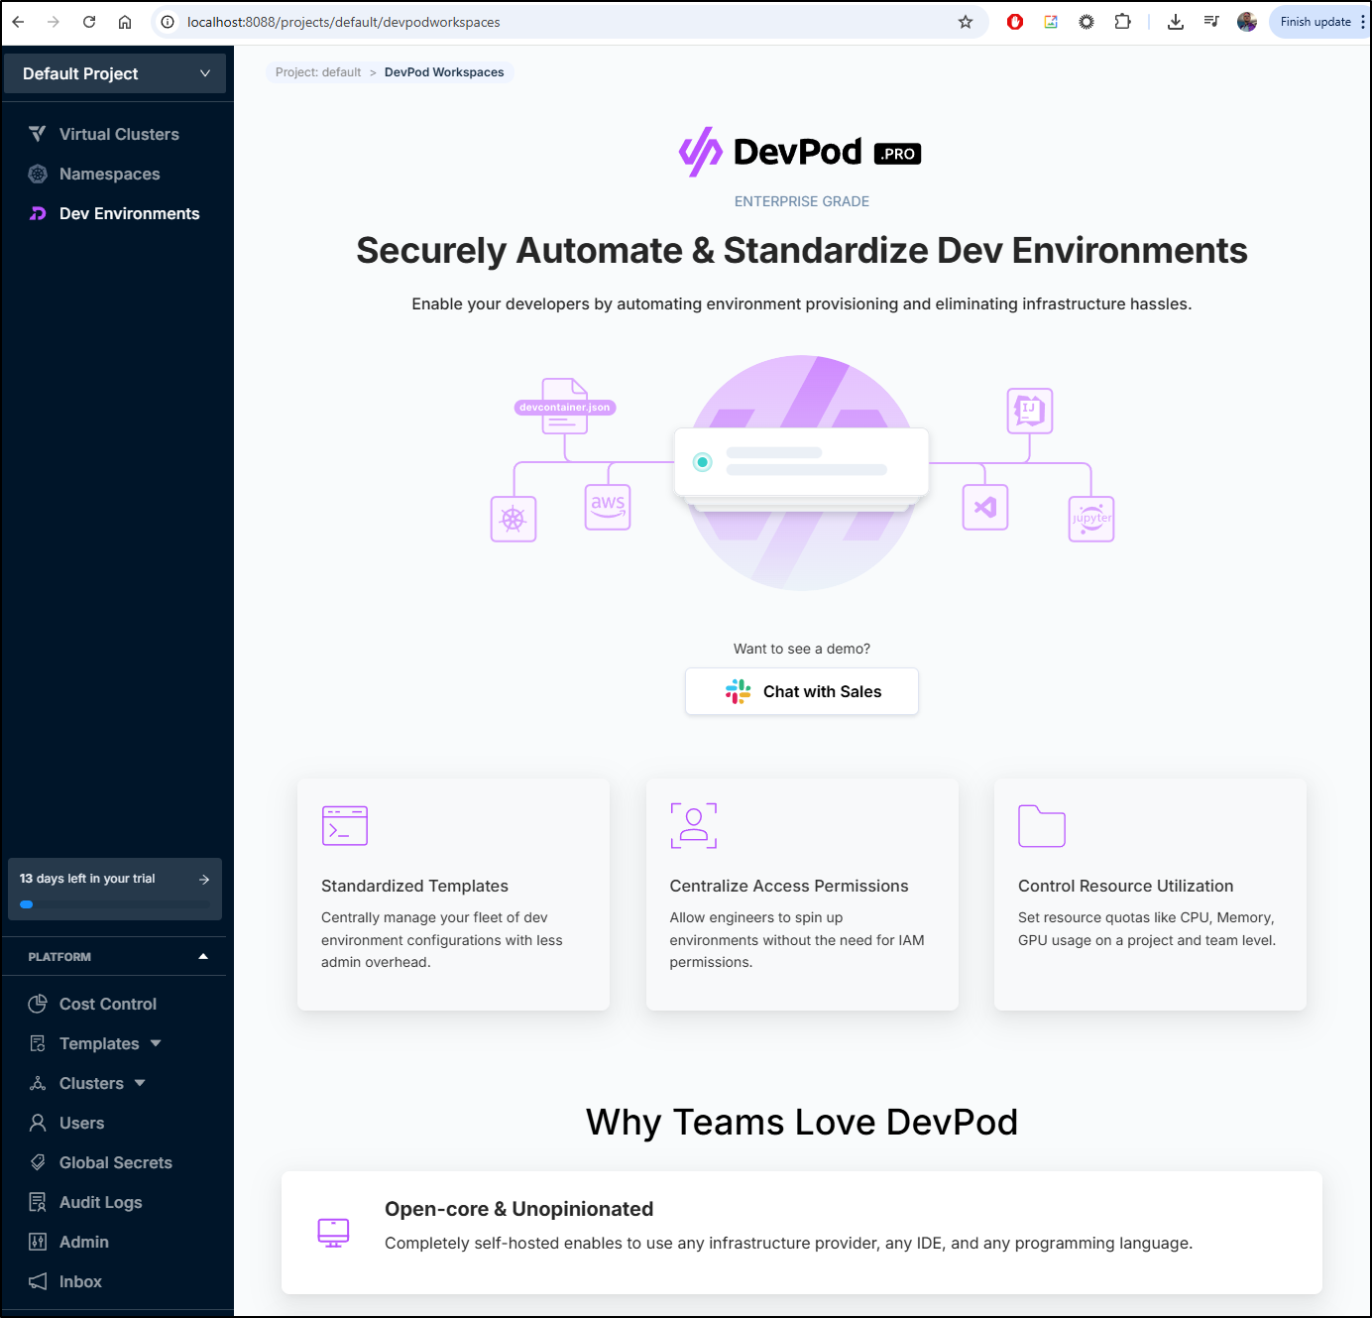Viewport: 1372px width, 1318px height.
Task: Click the Audit Logs icon
Action: pos(38,1202)
